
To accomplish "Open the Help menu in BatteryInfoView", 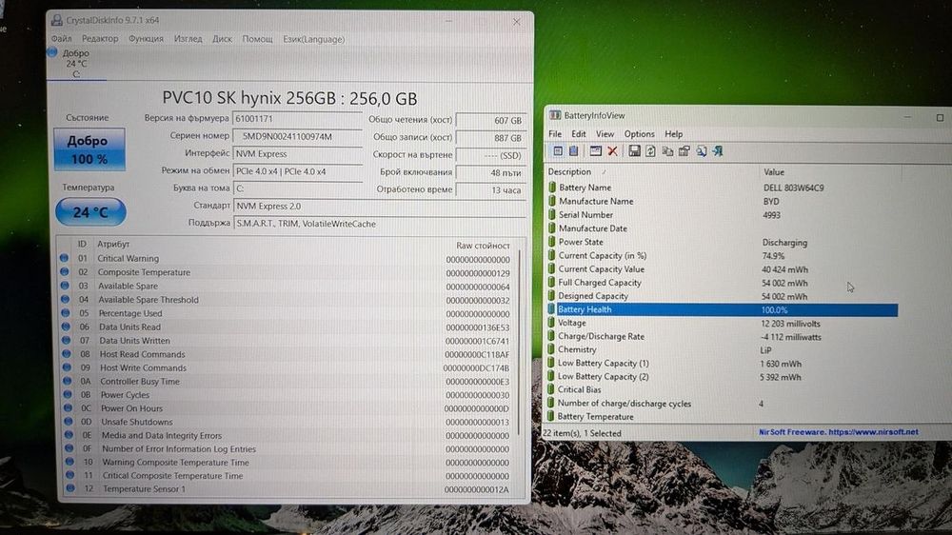I will [673, 133].
